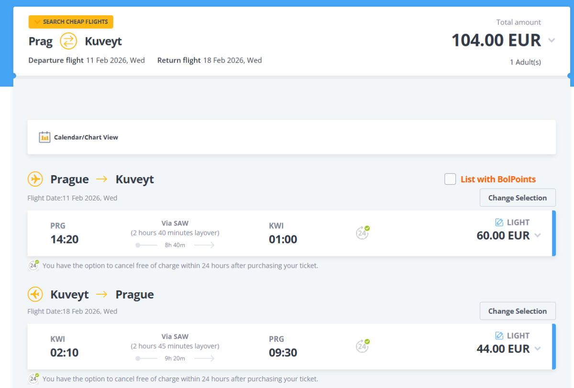Enable List with BolPoints checkbox
This screenshot has width=574, height=388.
click(x=450, y=179)
